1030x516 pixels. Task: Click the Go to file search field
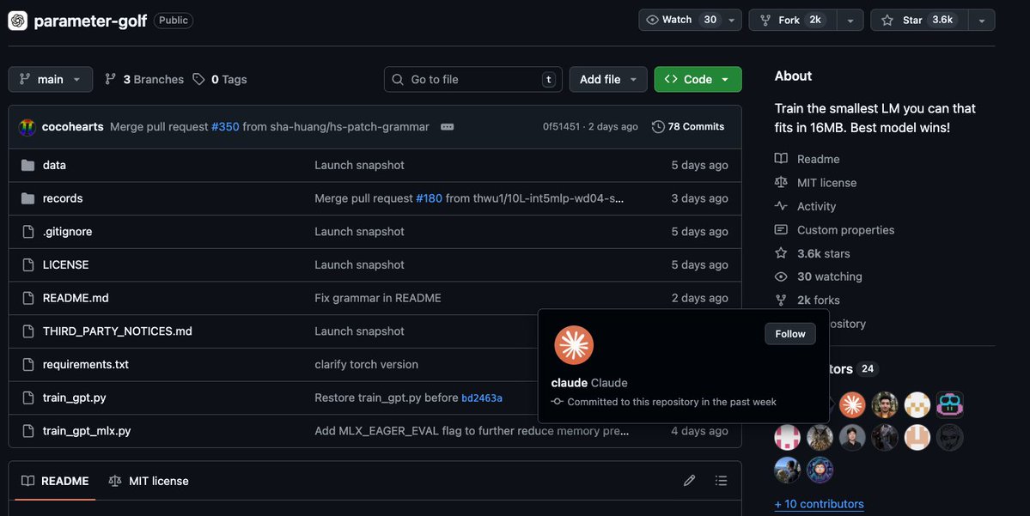(473, 80)
